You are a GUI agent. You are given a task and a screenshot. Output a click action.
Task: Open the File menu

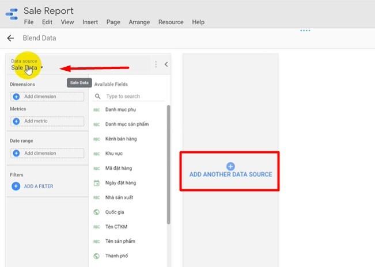(29, 22)
